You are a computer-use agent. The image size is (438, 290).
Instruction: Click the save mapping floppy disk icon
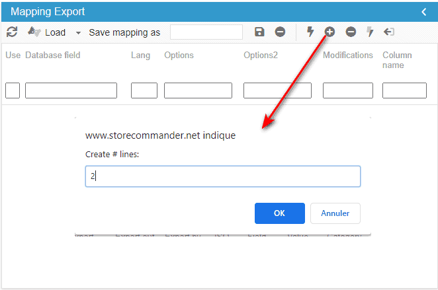(x=259, y=32)
